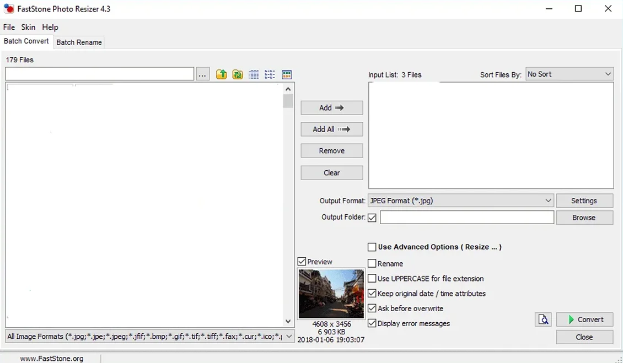The height and width of the screenshot is (363, 623).
Task: Click file list scrollbar down arrow
Action: pos(288,321)
